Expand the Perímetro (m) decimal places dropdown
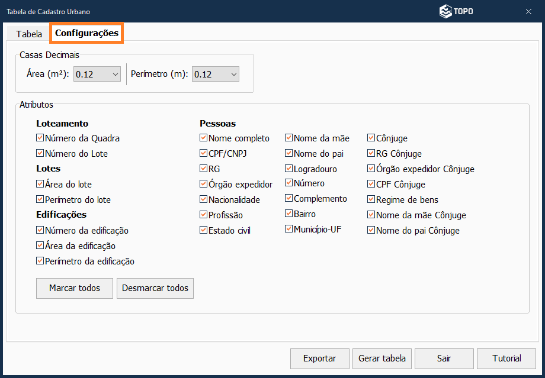The height and width of the screenshot is (378, 545). tap(216, 74)
